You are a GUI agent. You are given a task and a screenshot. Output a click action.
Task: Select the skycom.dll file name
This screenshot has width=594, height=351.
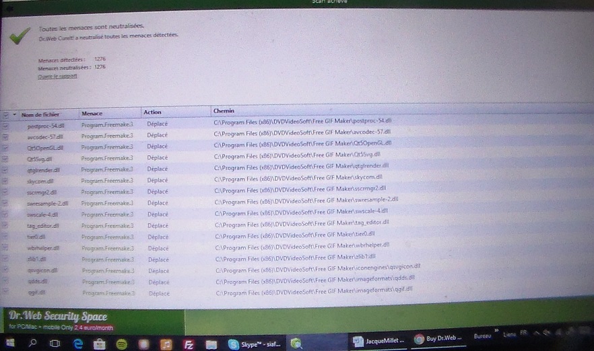tap(40, 182)
